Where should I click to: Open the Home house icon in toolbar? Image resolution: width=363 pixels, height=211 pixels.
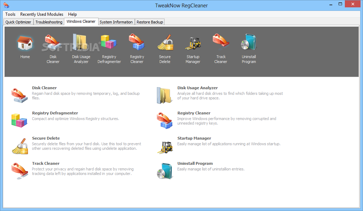tap(25, 43)
